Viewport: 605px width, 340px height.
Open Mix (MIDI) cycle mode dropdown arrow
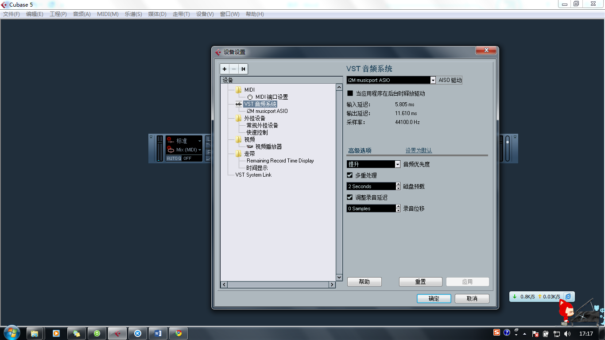point(200,150)
